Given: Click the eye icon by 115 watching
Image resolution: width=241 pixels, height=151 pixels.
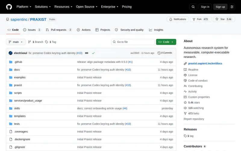Looking at the screenshot, I should (185, 108).
